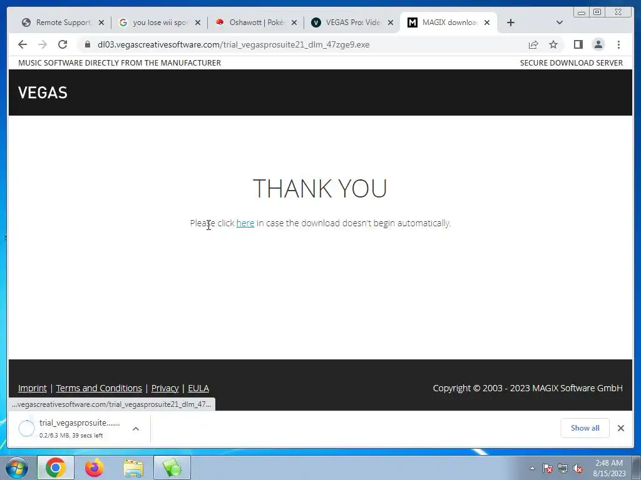Viewport: 641px width, 480px height.
Task: Click the 'SECURE DOWNLOAD SERVER' text
Action: (571, 63)
